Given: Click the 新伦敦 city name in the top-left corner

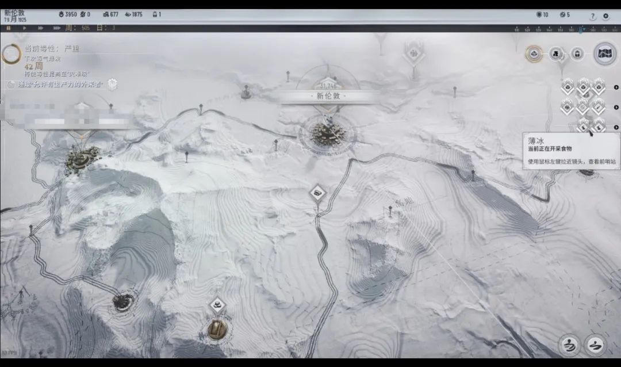Looking at the screenshot, I should click(14, 13).
